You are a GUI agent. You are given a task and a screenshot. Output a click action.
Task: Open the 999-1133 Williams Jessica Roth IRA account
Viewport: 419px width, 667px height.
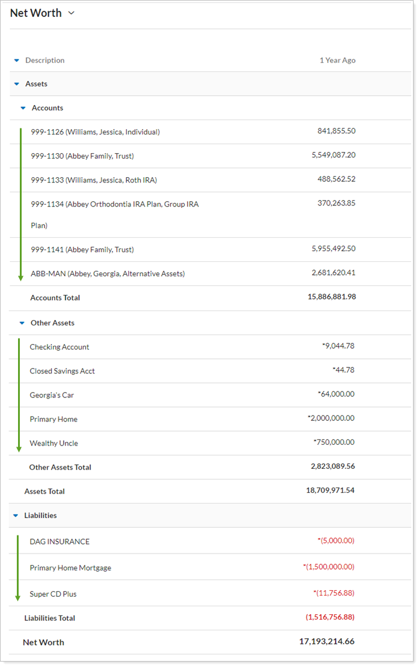coord(94,180)
